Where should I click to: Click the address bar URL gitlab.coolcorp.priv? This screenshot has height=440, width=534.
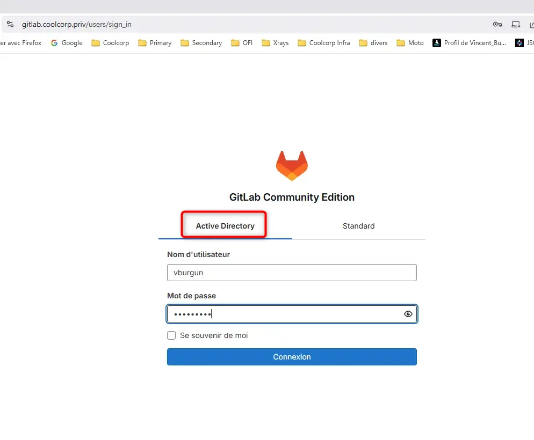point(77,25)
